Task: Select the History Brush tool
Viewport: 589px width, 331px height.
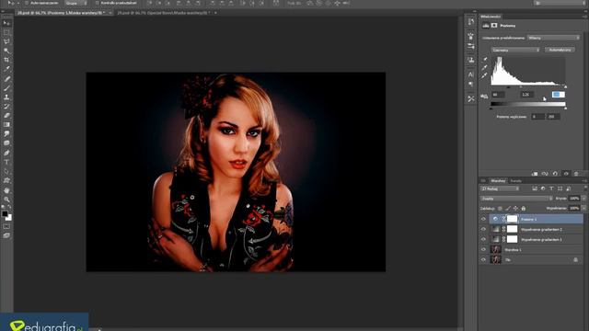Action: tap(6, 107)
